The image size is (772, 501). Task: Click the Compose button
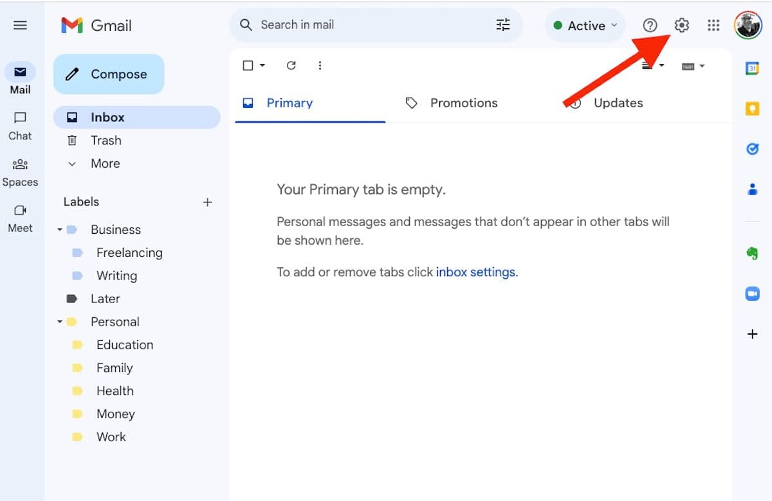point(108,74)
